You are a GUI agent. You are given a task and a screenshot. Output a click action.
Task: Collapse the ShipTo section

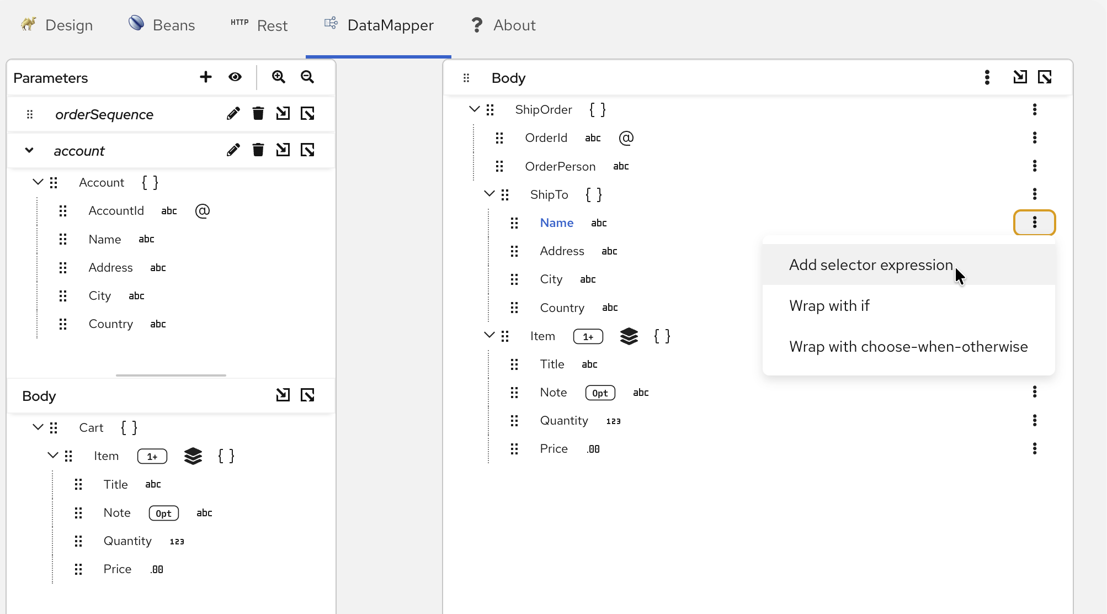tap(489, 194)
